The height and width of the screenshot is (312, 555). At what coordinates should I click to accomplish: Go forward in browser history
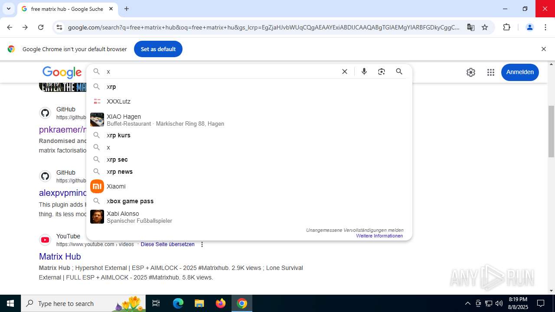click(x=25, y=27)
